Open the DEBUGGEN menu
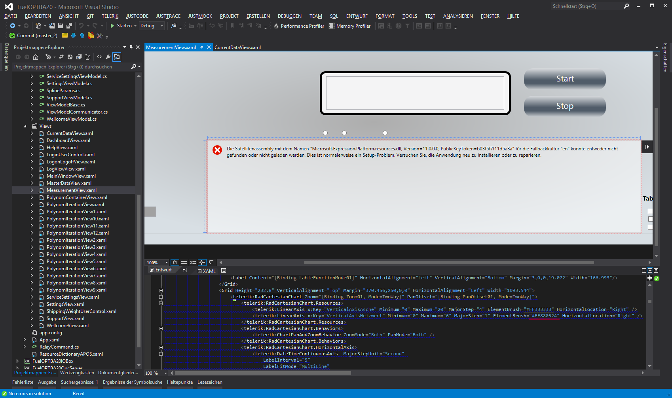The height and width of the screenshot is (398, 672). point(290,16)
